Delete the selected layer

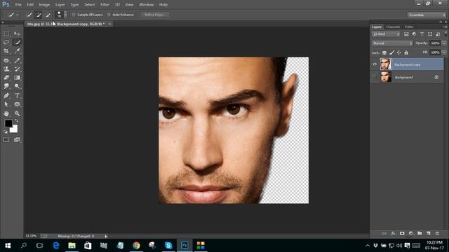click(x=437, y=233)
